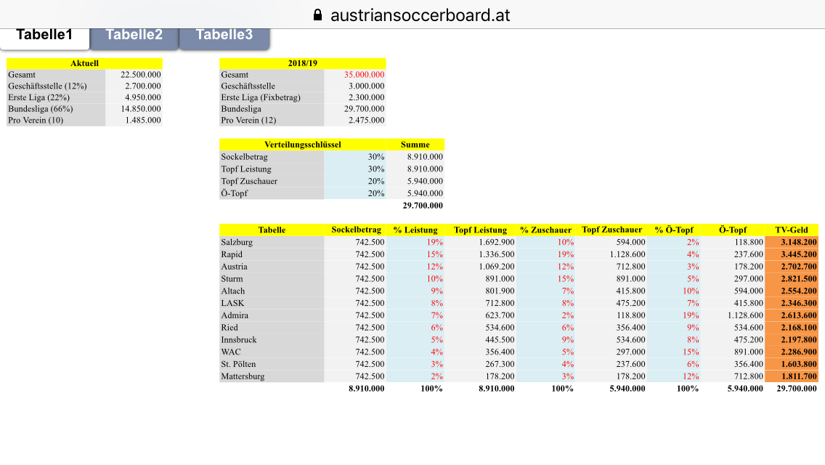Click the '% Leistung' column header
Screen dimensions: 825x465
click(415, 230)
